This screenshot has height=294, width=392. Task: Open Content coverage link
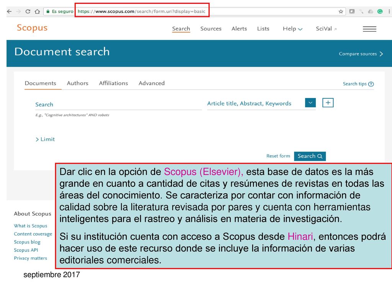pos(33,234)
